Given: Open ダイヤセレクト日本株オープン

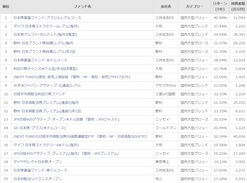Looking at the screenshot, I should [37, 162].
